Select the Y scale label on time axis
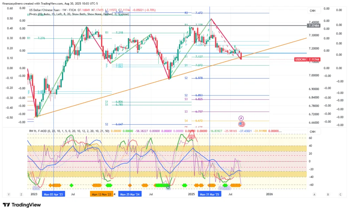 (9, 194)
